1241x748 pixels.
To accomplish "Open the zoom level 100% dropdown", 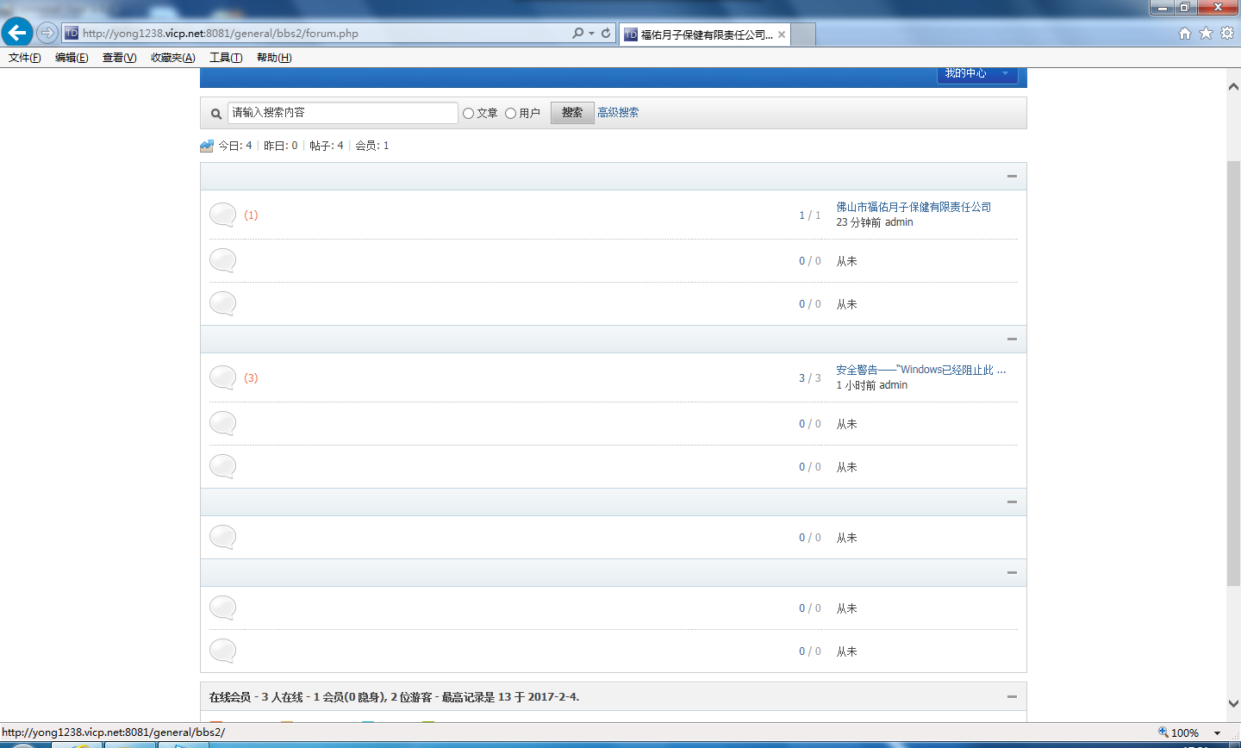I will [x=1217, y=732].
